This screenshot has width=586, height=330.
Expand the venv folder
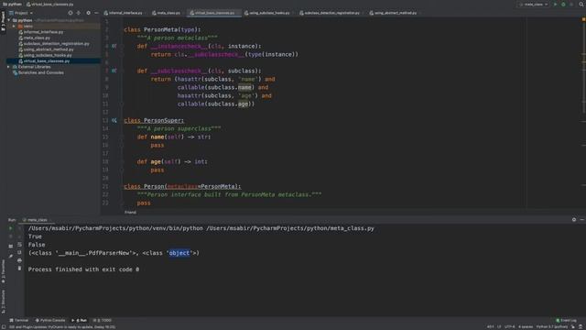point(15,27)
